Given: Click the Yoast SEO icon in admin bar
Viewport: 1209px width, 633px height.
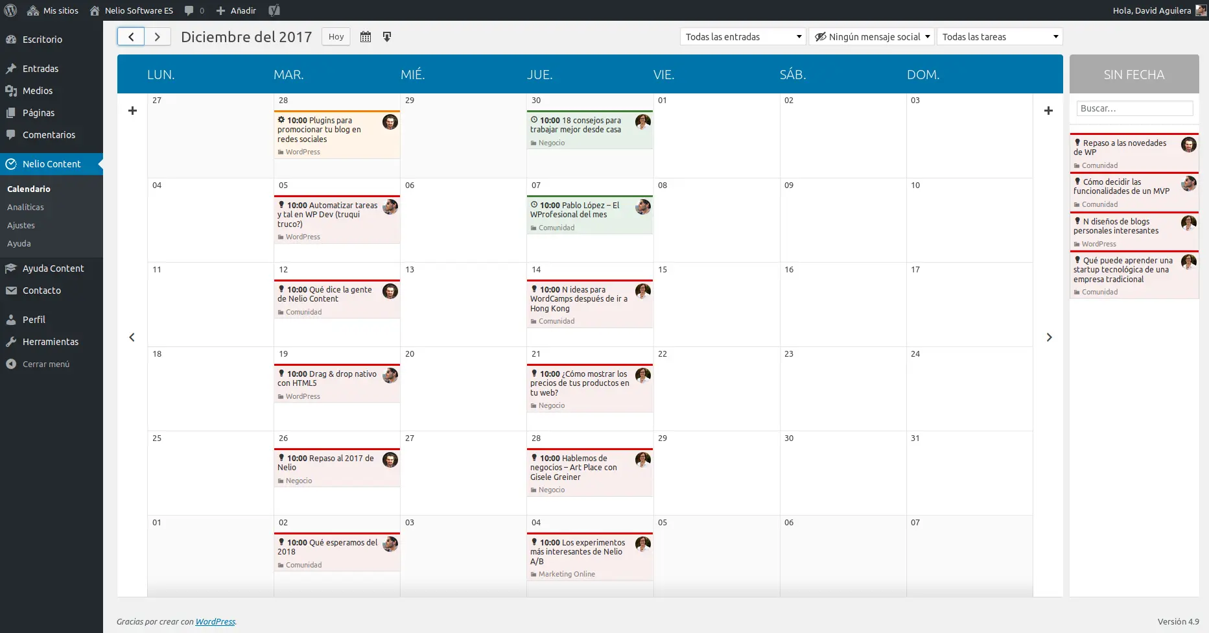Looking at the screenshot, I should 274,10.
